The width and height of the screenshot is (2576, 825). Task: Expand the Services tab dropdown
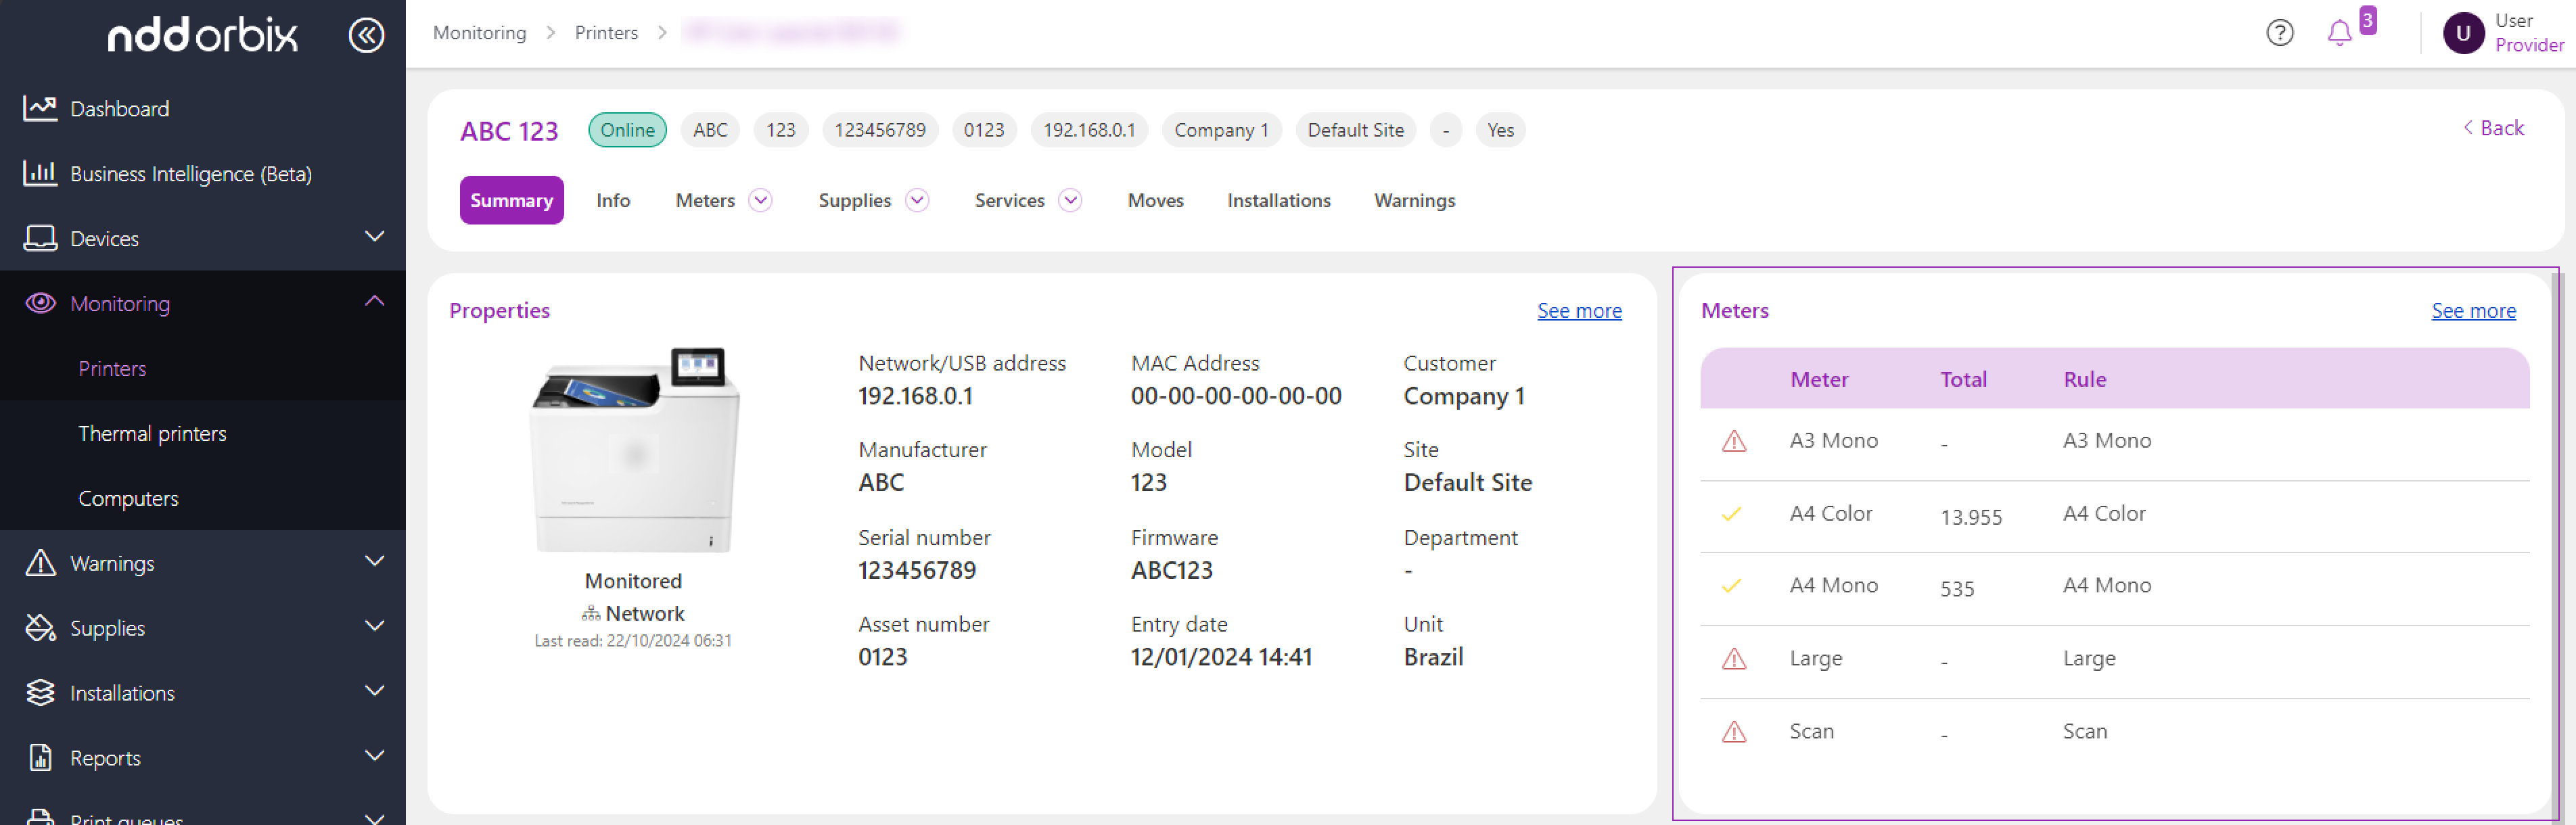point(1070,200)
